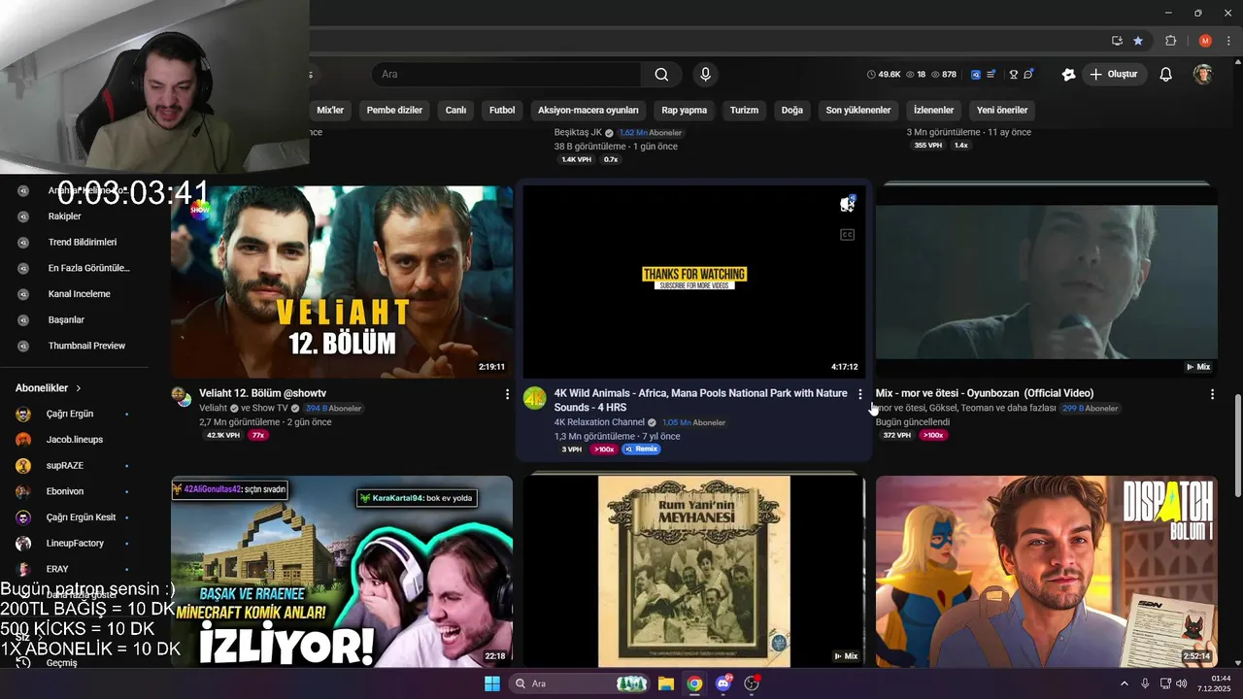Click the Veliaht channel avatar
This screenshot has height=699, width=1243.
[182, 396]
